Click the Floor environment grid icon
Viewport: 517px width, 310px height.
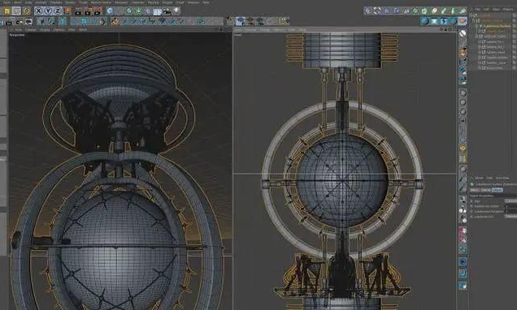pyautogui.click(x=157, y=11)
